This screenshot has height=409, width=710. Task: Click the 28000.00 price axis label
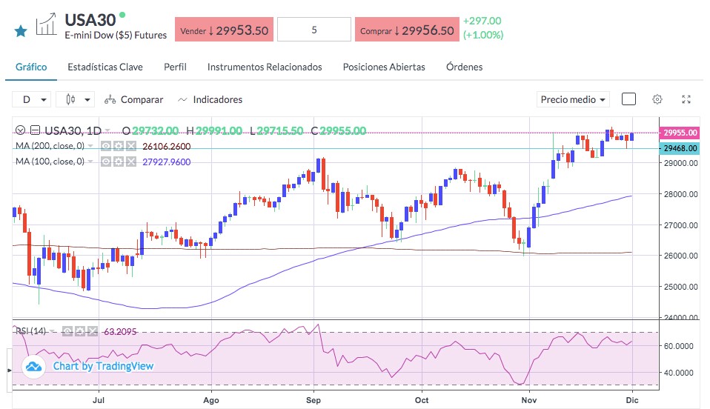[x=680, y=194]
